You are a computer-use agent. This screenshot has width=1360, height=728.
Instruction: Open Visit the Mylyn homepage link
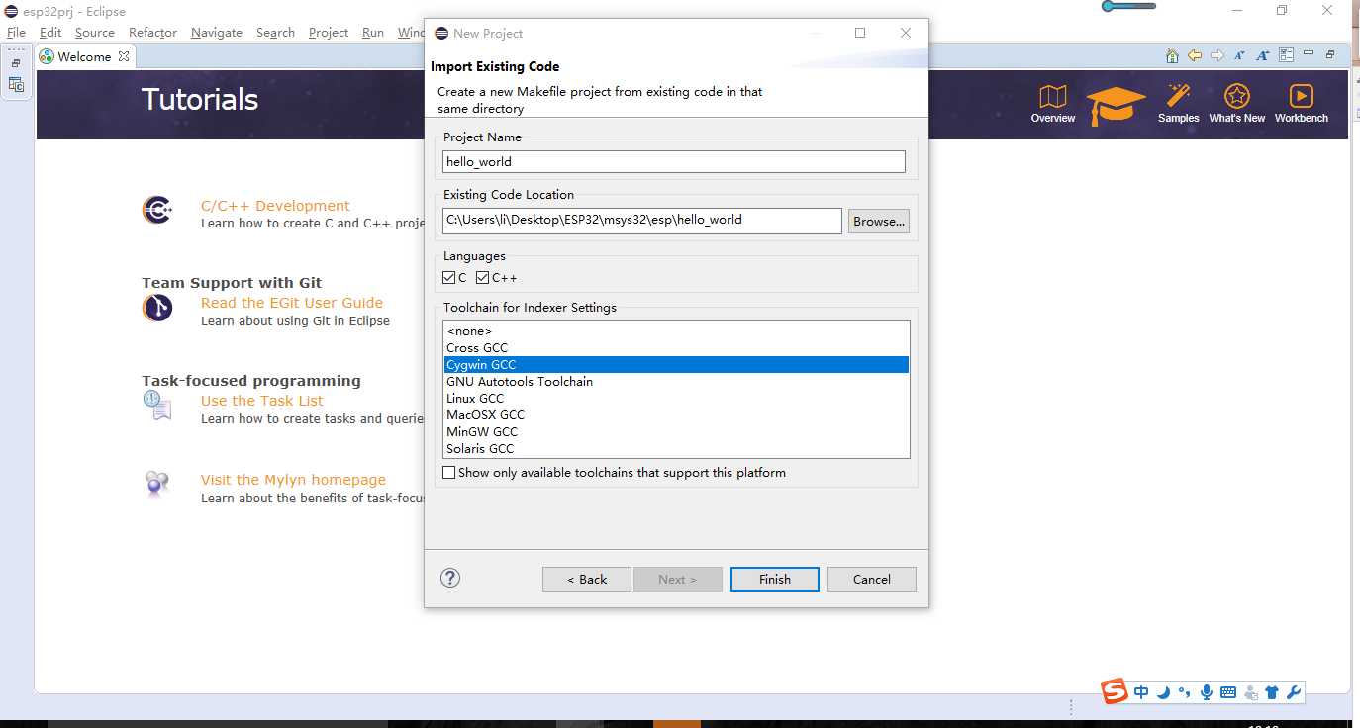(293, 480)
